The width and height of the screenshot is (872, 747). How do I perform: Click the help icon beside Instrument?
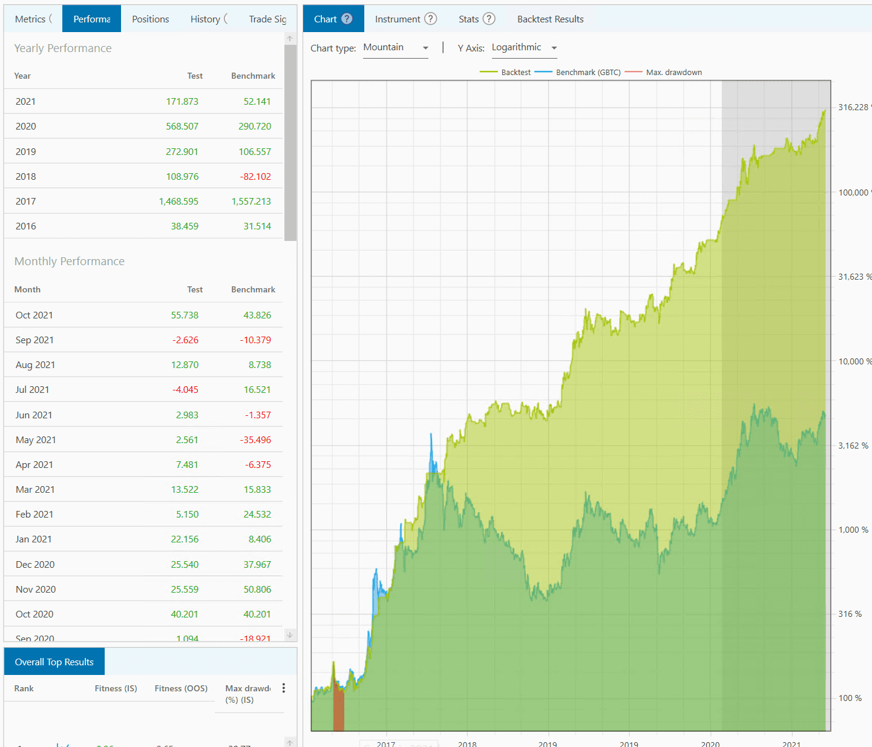[x=430, y=19]
